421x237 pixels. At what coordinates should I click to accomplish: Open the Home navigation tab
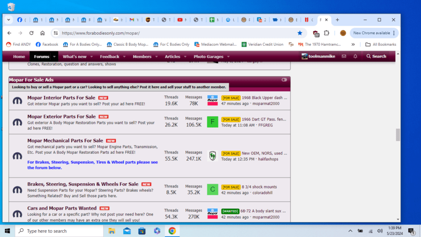coord(19,56)
